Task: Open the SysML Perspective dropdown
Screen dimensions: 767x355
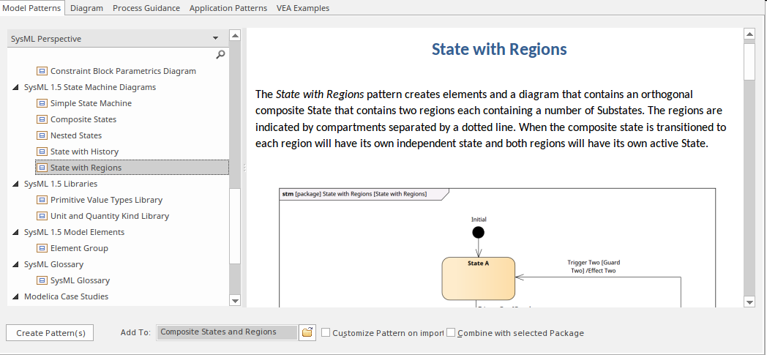Action: (x=215, y=39)
